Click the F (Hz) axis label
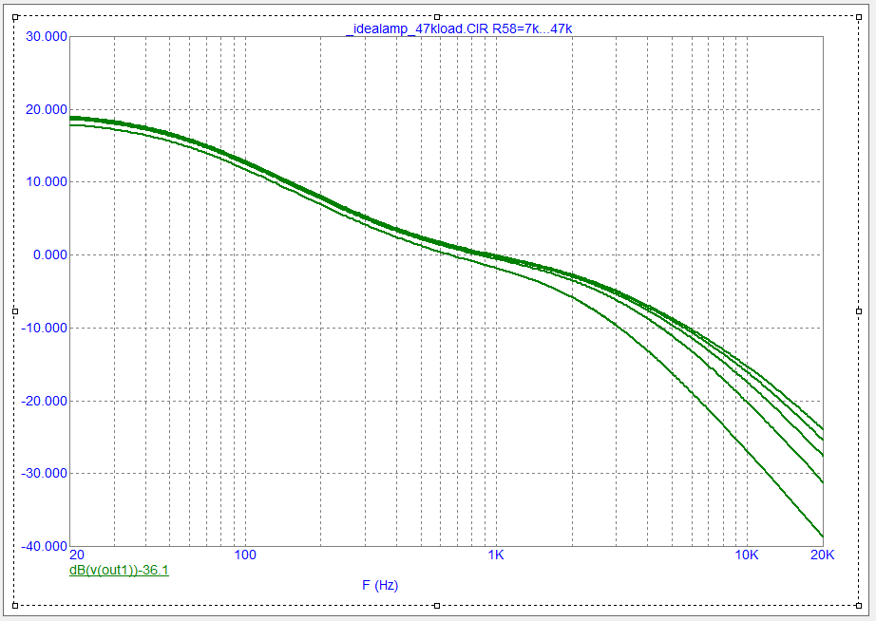This screenshot has height=621, width=876. [x=380, y=585]
